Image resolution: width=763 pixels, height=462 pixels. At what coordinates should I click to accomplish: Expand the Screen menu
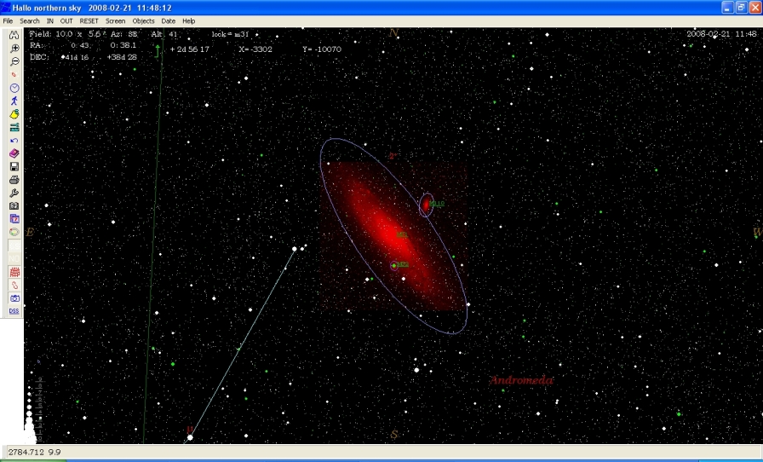click(115, 20)
